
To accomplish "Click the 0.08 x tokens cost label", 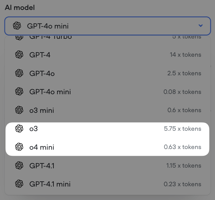I will [x=182, y=92].
